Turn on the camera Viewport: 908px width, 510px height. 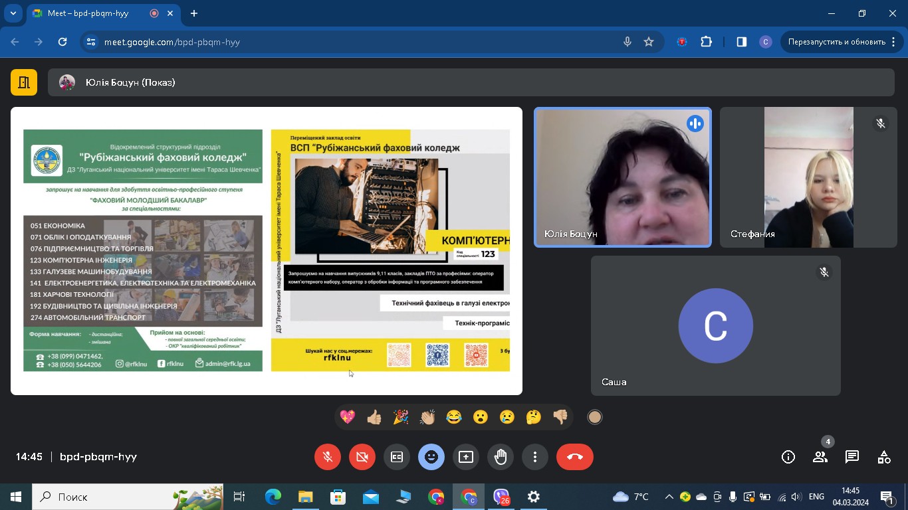point(362,457)
